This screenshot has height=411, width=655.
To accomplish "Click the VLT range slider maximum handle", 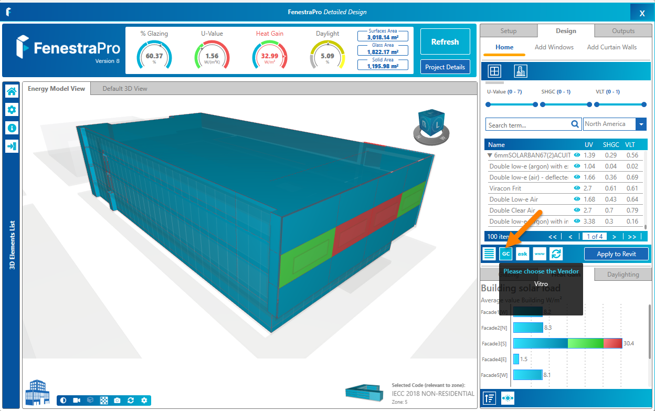I will pyautogui.click(x=644, y=104).
